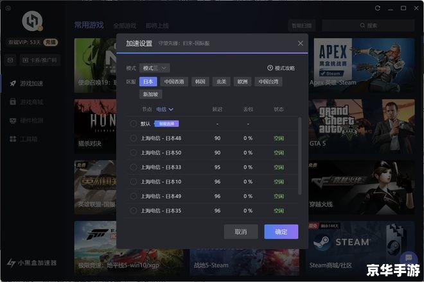
Task: Select the 默认 node radio button
Action: pos(133,124)
